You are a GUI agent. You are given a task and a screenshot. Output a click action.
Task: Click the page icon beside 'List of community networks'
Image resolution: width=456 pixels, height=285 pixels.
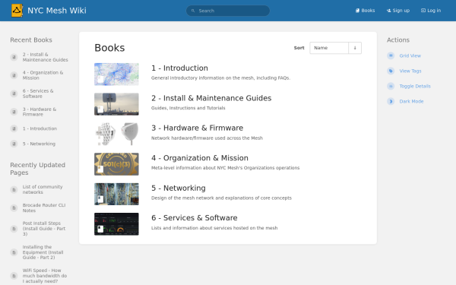(x=14, y=189)
